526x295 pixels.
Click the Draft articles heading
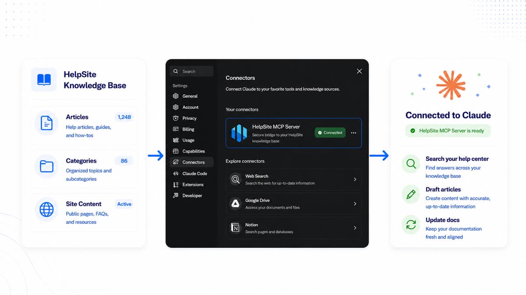pyautogui.click(x=443, y=190)
